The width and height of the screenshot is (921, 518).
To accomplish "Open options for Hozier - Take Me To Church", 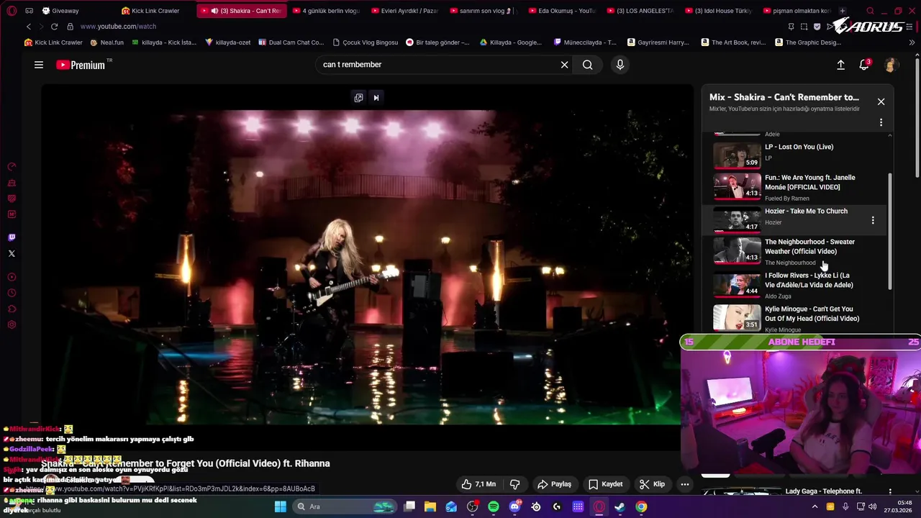I will tap(873, 220).
